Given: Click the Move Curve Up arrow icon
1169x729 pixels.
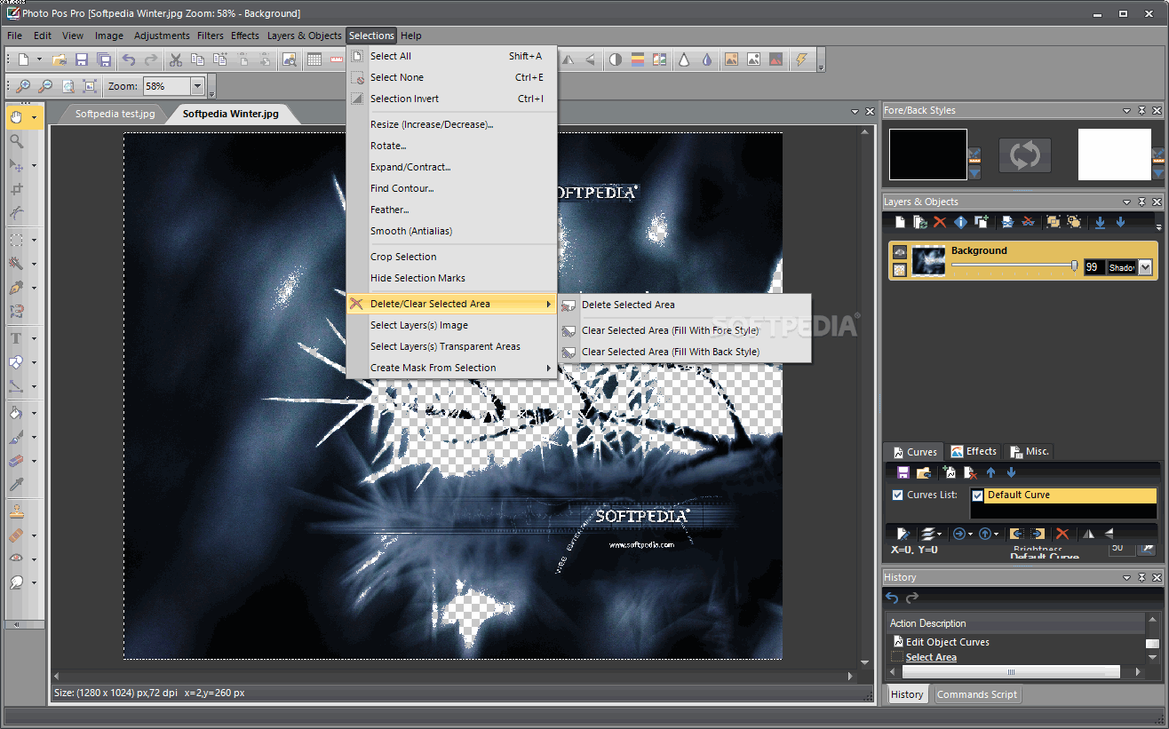Looking at the screenshot, I should tap(991, 473).
